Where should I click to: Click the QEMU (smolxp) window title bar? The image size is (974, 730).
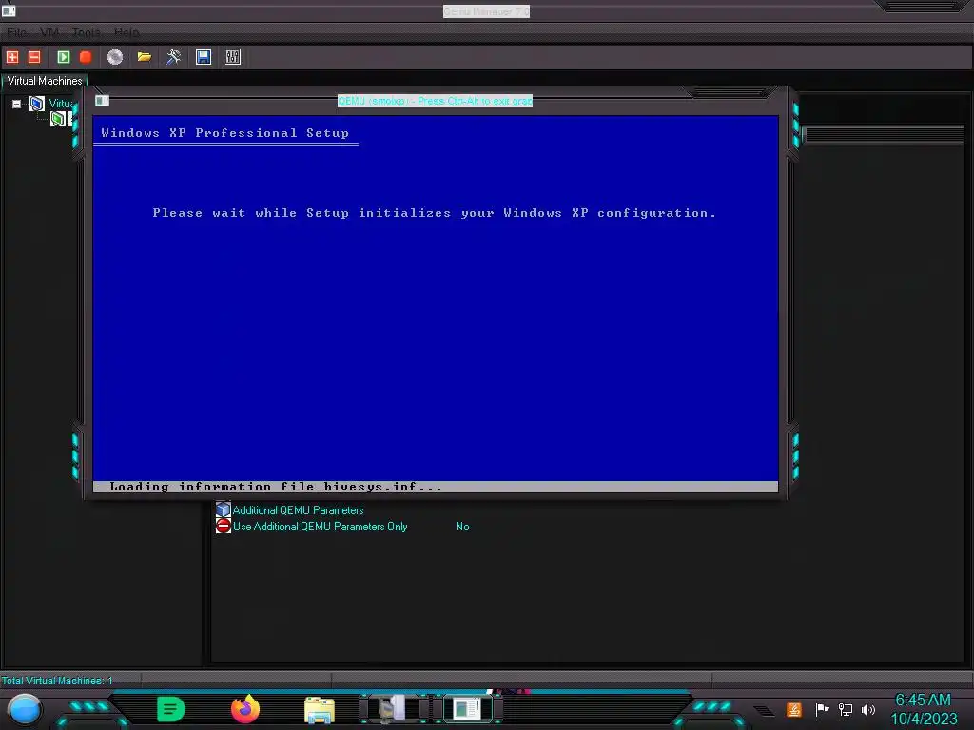coord(435,101)
